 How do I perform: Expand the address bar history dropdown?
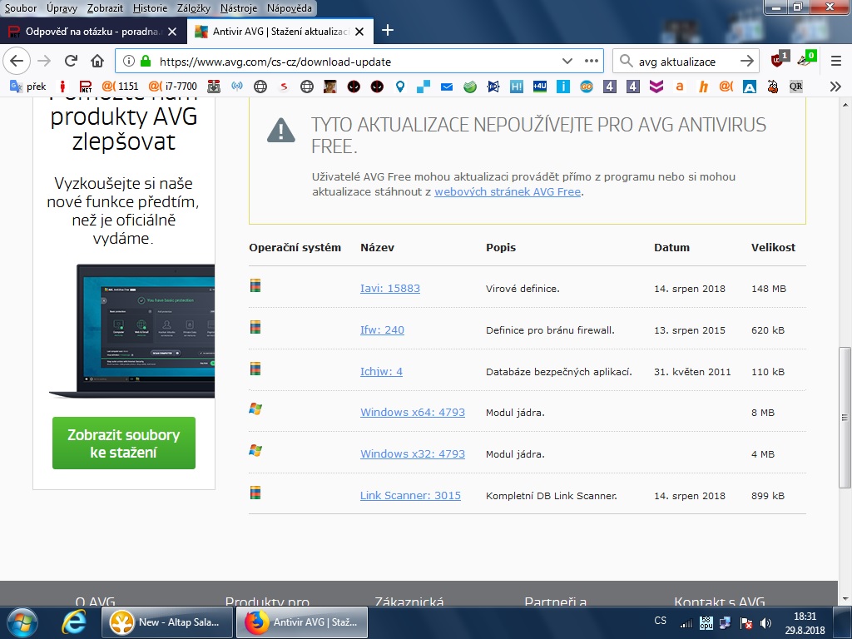[567, 61]
